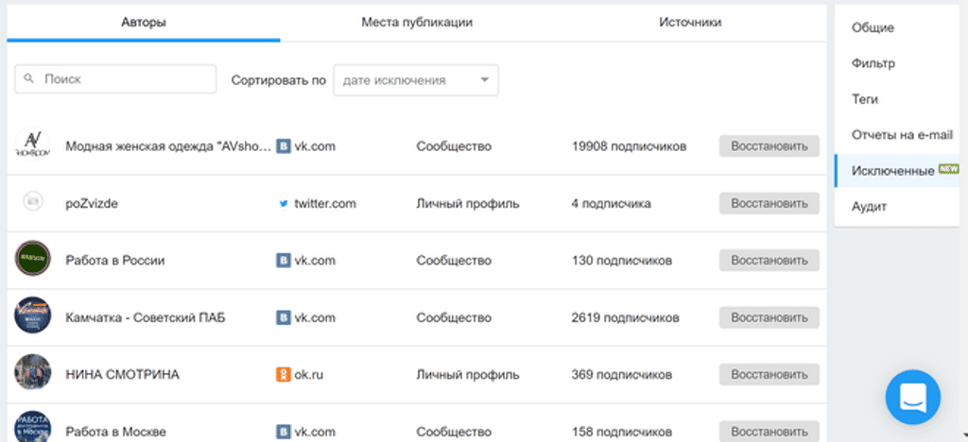The image size is (968, 442).
Task: Open the НИНА СМОТРИНА avatar
Action: tap(33, 372)
